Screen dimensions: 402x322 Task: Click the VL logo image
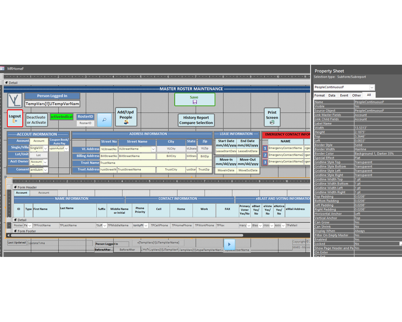click(x=15, y=100)
